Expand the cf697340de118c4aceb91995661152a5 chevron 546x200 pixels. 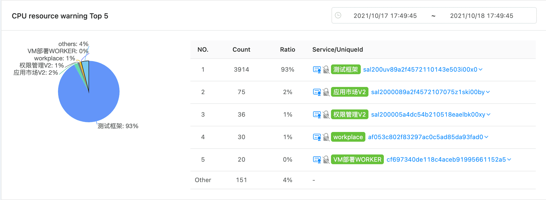509,160
